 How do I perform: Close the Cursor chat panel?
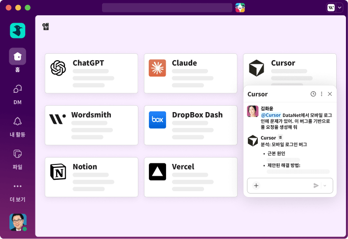click(x=330, y=94)
